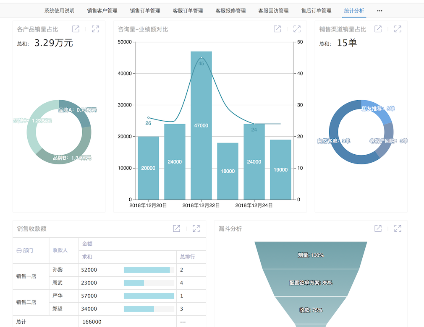Click the line point labeled 45
This screenshot has width=424, height=327.
pos(201,58)
